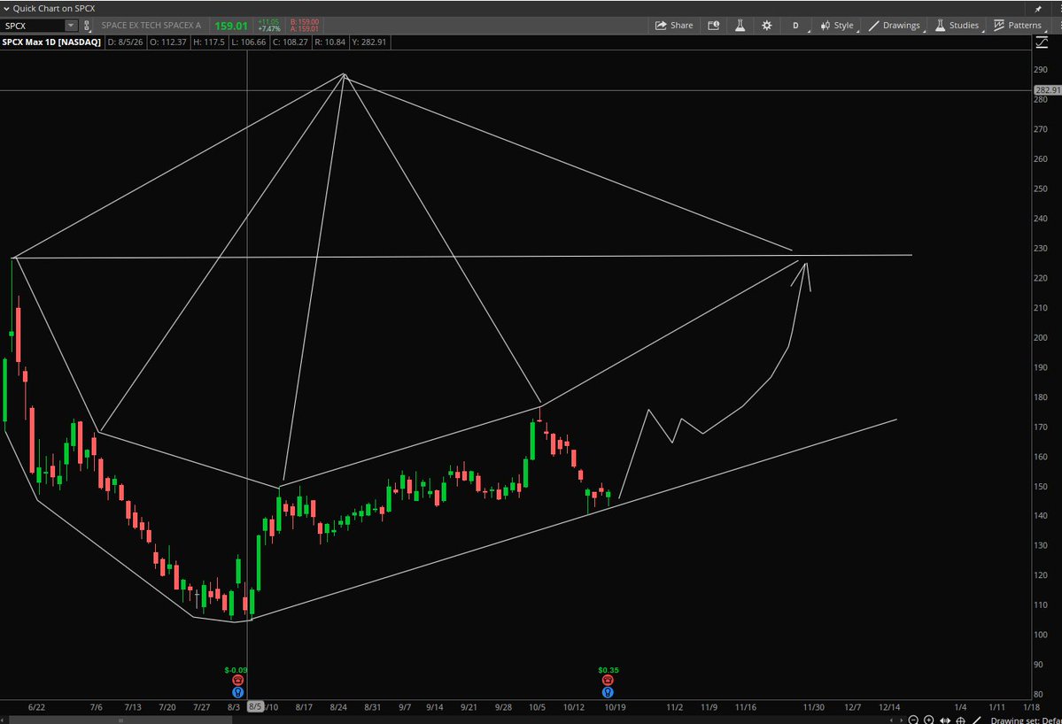Image resolution: width=1062 pixels, height=724 pixels.
Task: Click the symbol link chain icon
Action: tap(87, 26)
